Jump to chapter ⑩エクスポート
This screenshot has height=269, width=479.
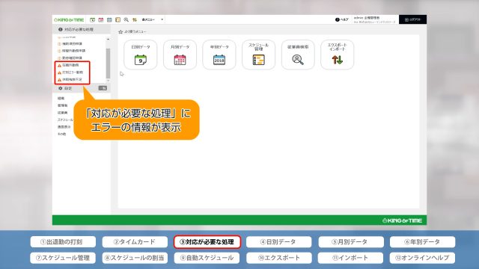tap(278, 258)
